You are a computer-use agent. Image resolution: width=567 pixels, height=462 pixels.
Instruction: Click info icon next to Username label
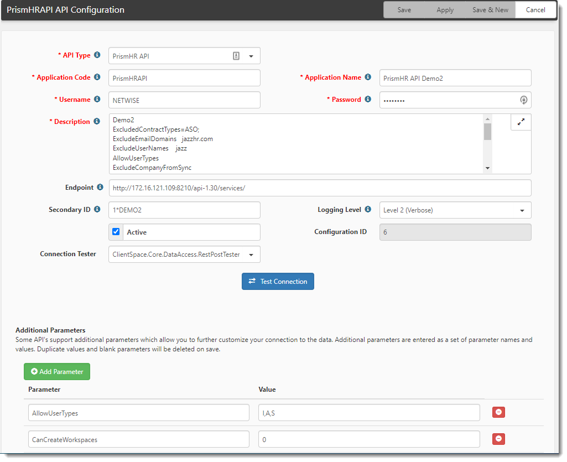pyautogui.click(x=97, y=100)
